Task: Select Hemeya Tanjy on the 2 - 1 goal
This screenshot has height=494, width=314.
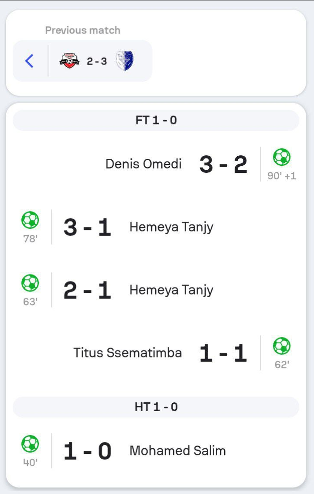Action: point(171,290)
